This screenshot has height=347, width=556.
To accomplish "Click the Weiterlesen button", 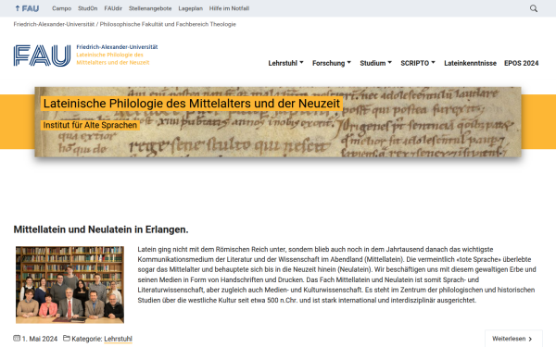I will [x=513, y=339].
